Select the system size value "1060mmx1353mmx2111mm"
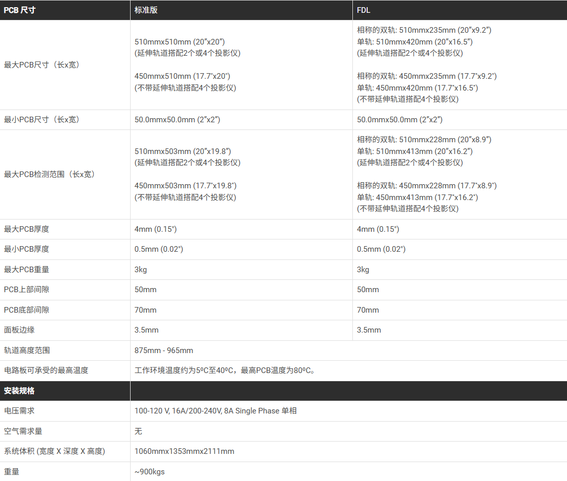Viewport: 567px width, 481px height. coord(184,451)
